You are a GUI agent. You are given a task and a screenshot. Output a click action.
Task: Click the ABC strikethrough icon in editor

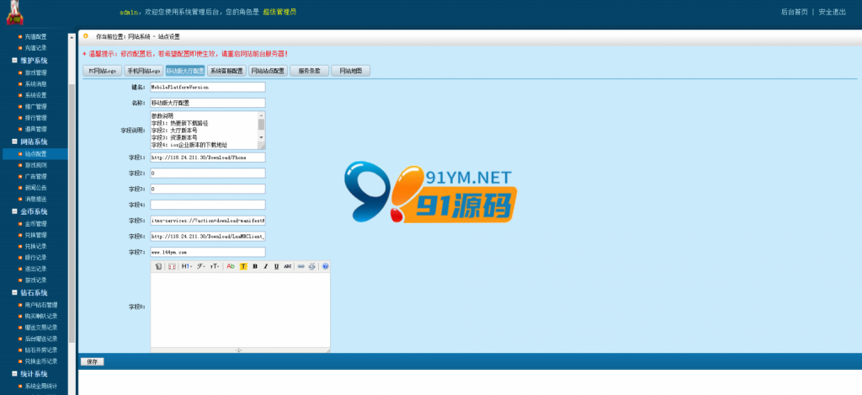coord(288,266)
